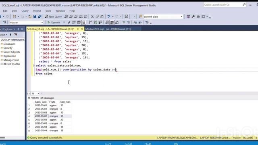
Task: Click the Specify Values for Template Parameters icon
Action: click(147, 23)
